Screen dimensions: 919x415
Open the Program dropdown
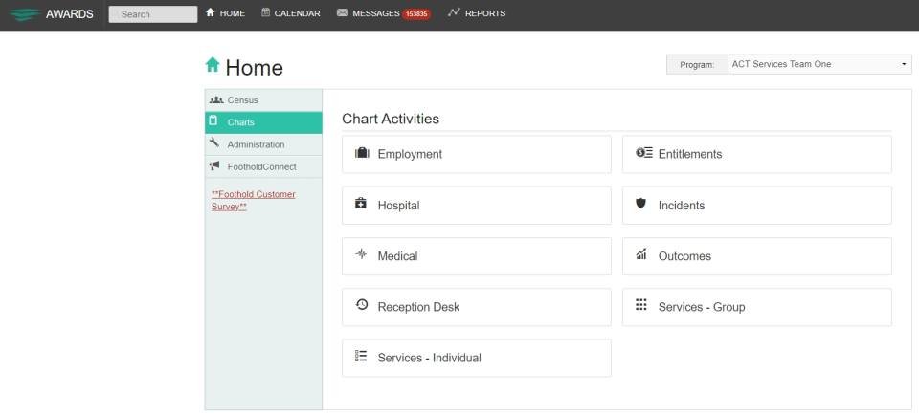818,64
